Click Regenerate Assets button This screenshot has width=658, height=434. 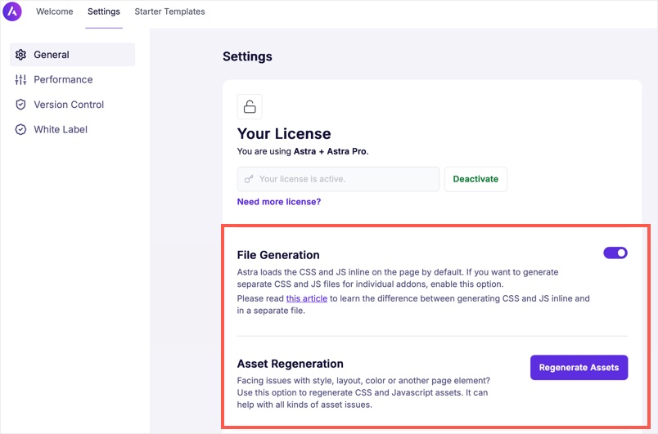(579, 368)
